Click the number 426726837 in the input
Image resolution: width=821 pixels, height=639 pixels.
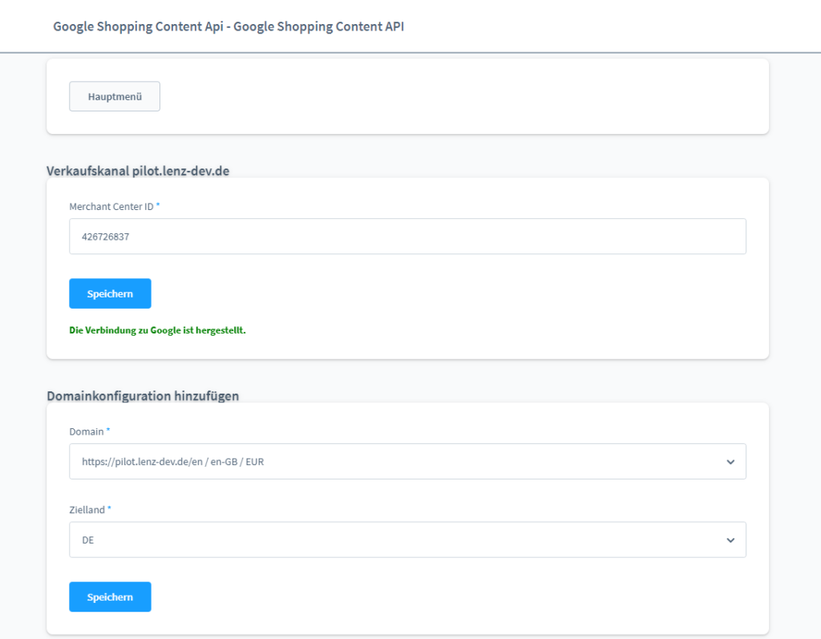105,237
